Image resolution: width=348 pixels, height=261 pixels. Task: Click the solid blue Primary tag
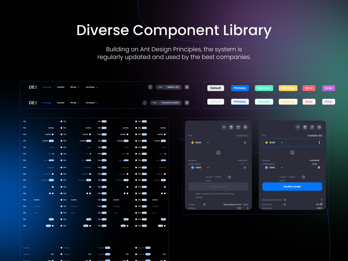(x=240, y=88)
